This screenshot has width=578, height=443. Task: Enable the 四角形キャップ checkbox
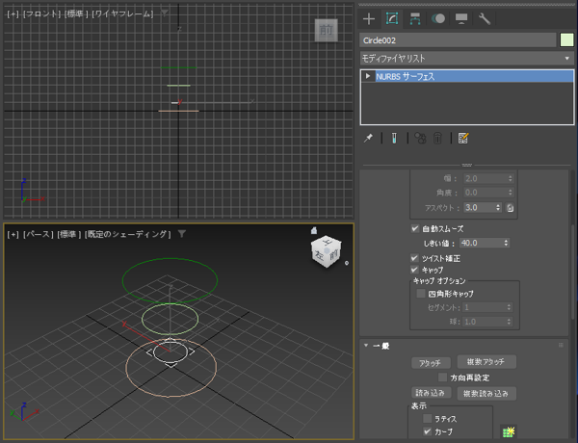click(x=421, y=294)
